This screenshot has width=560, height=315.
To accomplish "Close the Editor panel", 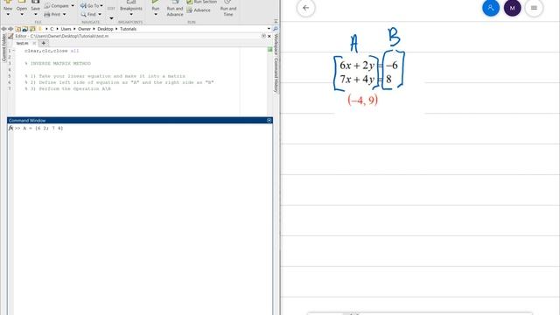I will point(269,36).
